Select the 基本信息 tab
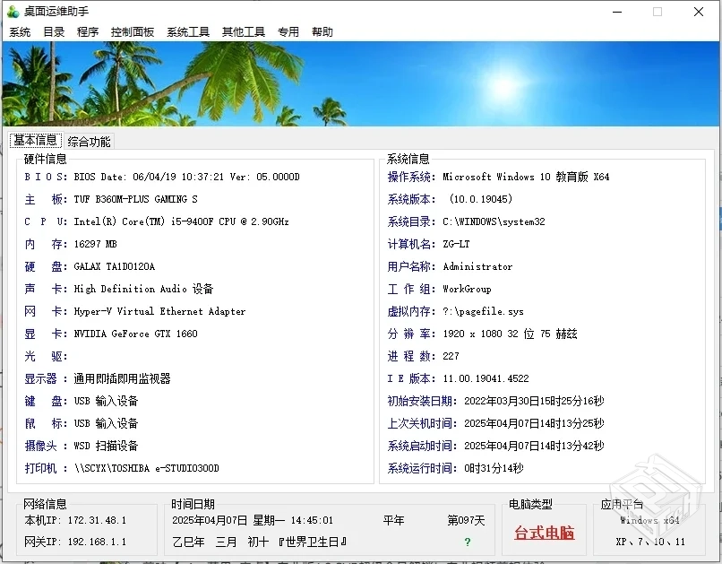The width and height of the screenshot is (722, 564). pos(35,140)
